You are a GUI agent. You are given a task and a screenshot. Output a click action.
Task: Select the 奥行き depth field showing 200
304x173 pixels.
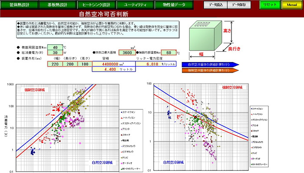tap(70, 64)
